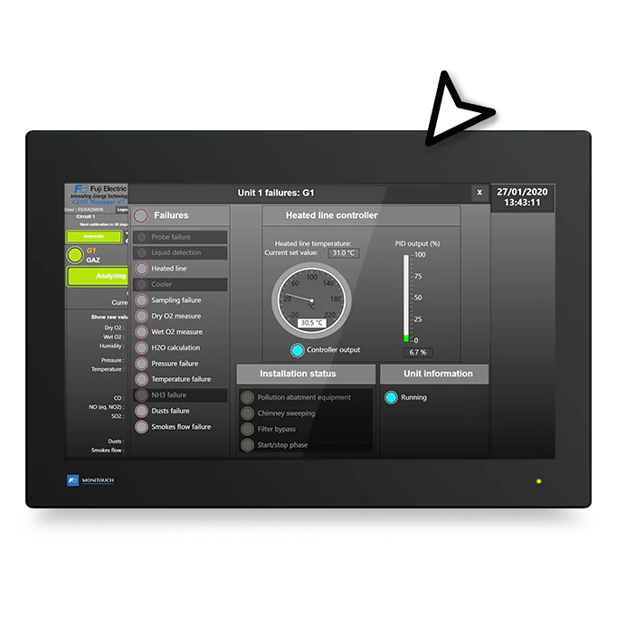Select the Dry O2 measure indicator
Image resolution: width=617 pixels, height=617 pixels.
coord(142,316)
